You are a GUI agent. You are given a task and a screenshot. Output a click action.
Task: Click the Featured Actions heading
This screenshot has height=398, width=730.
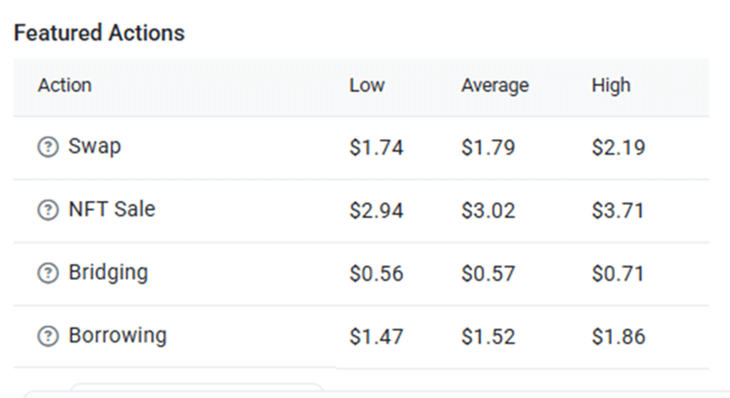pyautogui.click(x=99, y=33)
